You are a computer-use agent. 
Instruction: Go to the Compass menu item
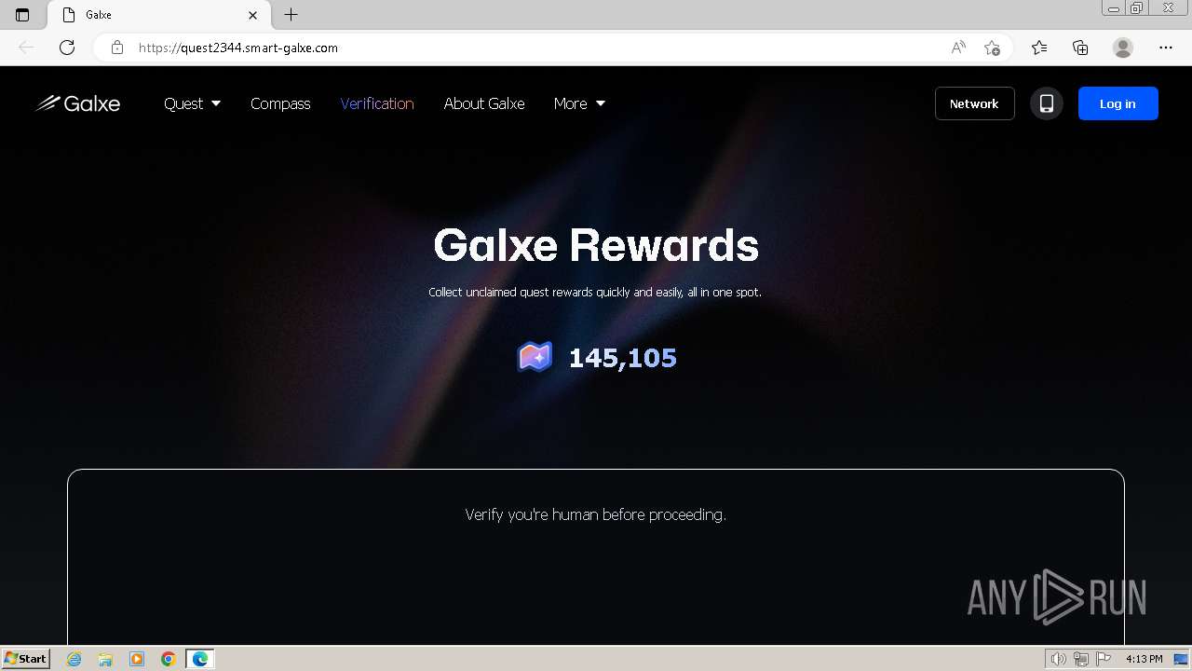click(280, 103)
